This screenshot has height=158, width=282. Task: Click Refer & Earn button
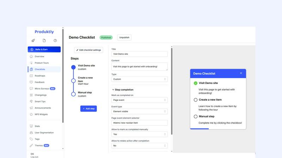(x=44, y=50)
